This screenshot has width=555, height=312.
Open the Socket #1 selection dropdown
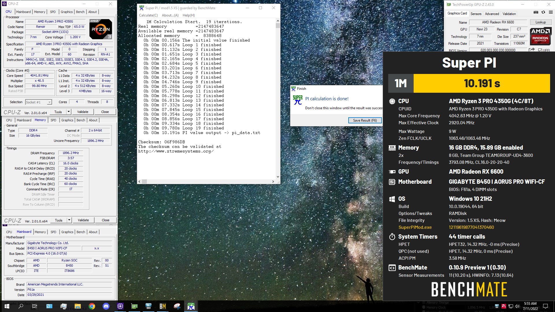click(x=49, y=102)
